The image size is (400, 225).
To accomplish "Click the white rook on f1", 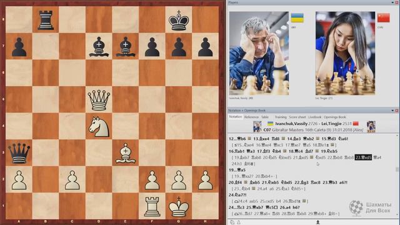I will (x=152, y=206).
